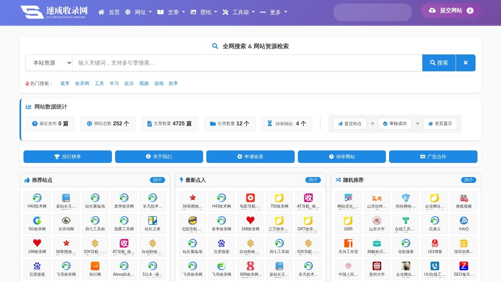
Task: Click the 速成收录网 site logo
Action: pos(54,12)
